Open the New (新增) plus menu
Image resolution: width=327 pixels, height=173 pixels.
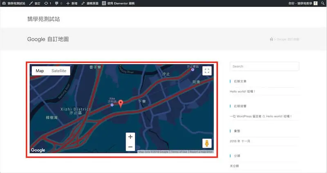(x=72, y=3)
